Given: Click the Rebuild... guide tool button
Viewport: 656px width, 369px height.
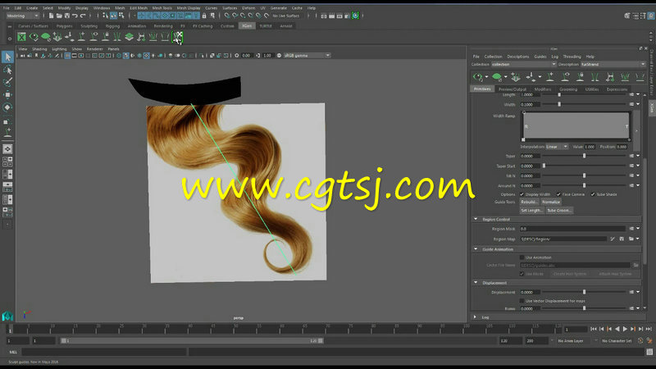Looking at the screenshot, I should tap(529, 202).
